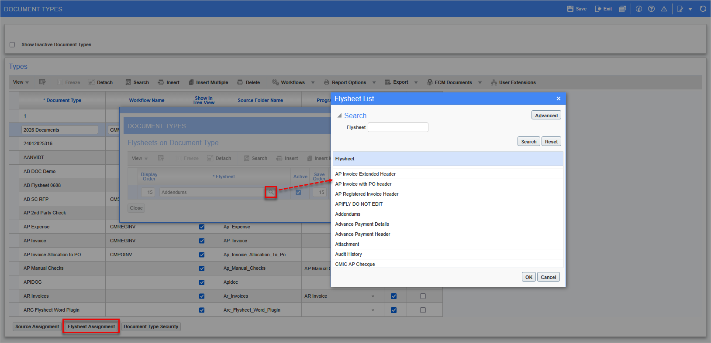Click Search in the Types toolbar
711x343 pixels.
tap(137, 82)
